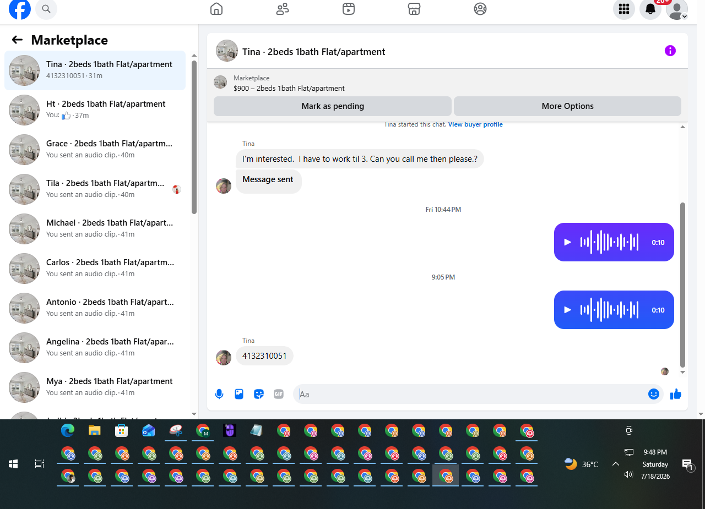Image resolution: width=705 pixels, height=509 pixels.
Task: Send a thumbs-up like
Action: pos(676,394)
